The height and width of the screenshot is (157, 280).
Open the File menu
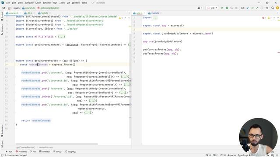[x=8, y=3]
